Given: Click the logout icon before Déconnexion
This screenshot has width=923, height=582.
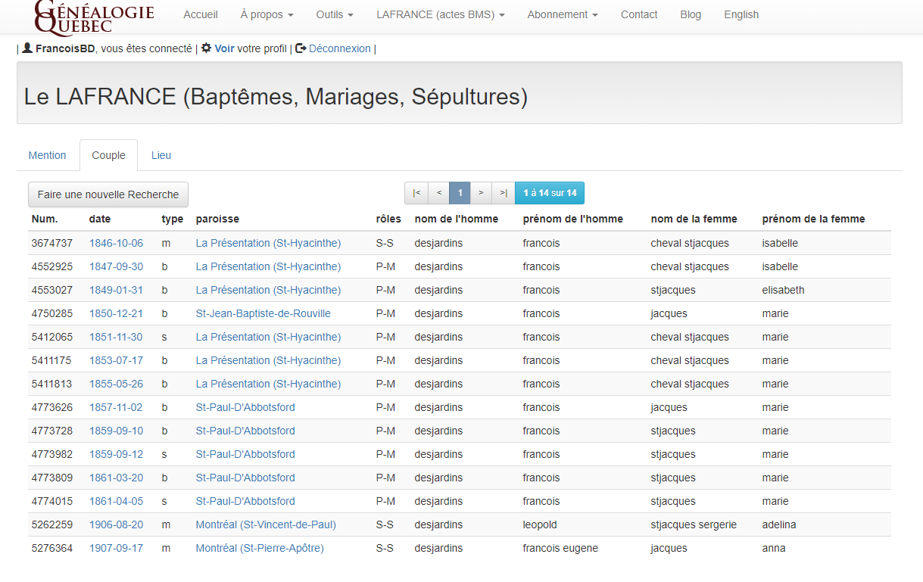Looking at the screenshot, I should [x=301, y=48].
